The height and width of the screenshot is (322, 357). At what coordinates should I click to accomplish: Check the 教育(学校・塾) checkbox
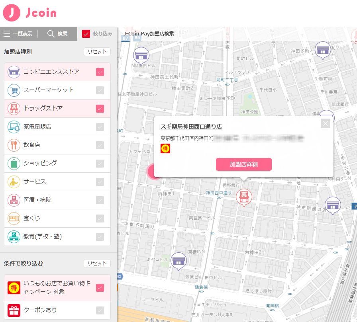pos(100,237)
